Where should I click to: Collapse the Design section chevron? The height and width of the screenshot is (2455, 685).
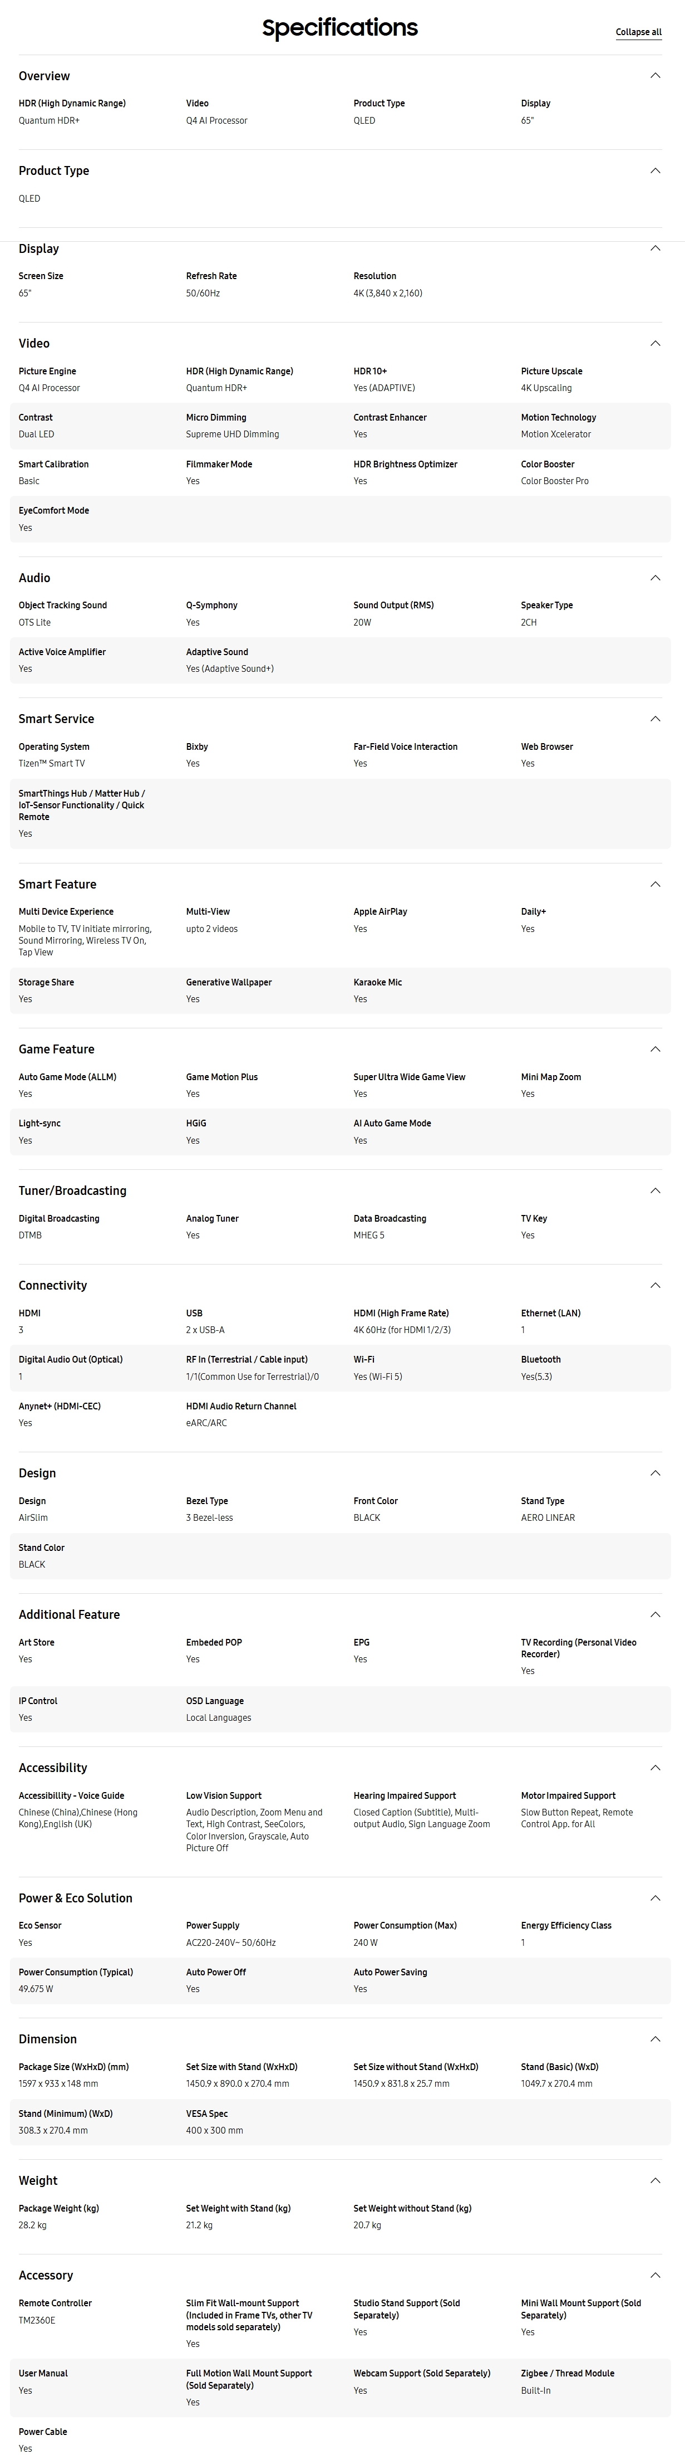tap(654, 1473)
